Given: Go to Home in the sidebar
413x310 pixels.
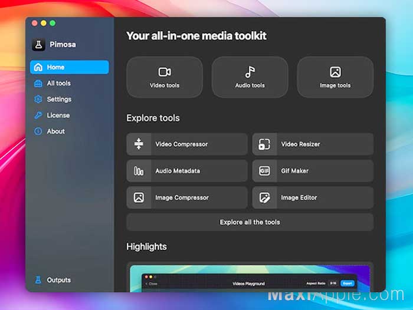Looking at the screenshot, I should 69,67.
